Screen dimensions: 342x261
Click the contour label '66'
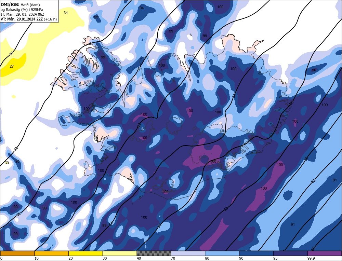pyautogui.click(x=313, y=249)
